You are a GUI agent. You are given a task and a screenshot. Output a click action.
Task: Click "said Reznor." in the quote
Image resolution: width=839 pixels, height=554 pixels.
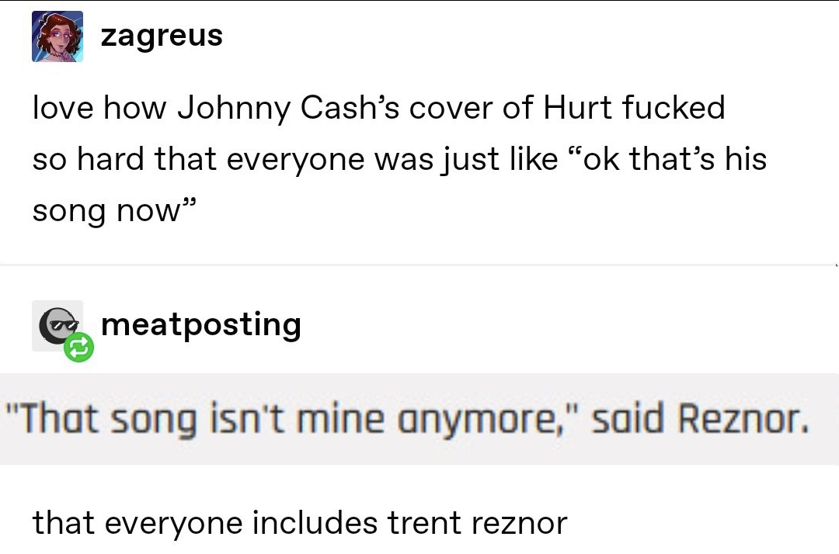coord(701,419)
